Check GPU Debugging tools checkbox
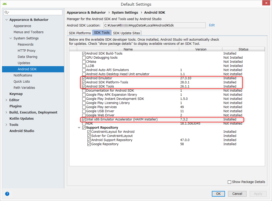The height and width of the screenshot is (201, 272). coord(84,58)
